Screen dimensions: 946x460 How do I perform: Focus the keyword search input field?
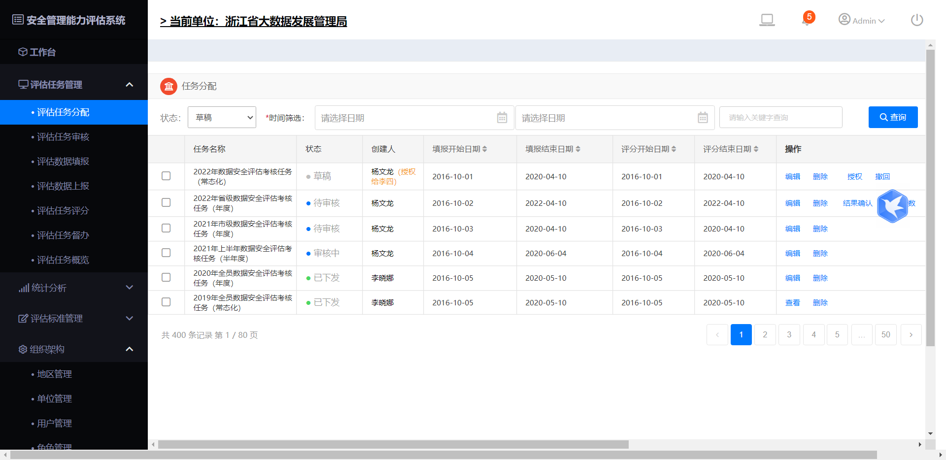click(780, 117)
